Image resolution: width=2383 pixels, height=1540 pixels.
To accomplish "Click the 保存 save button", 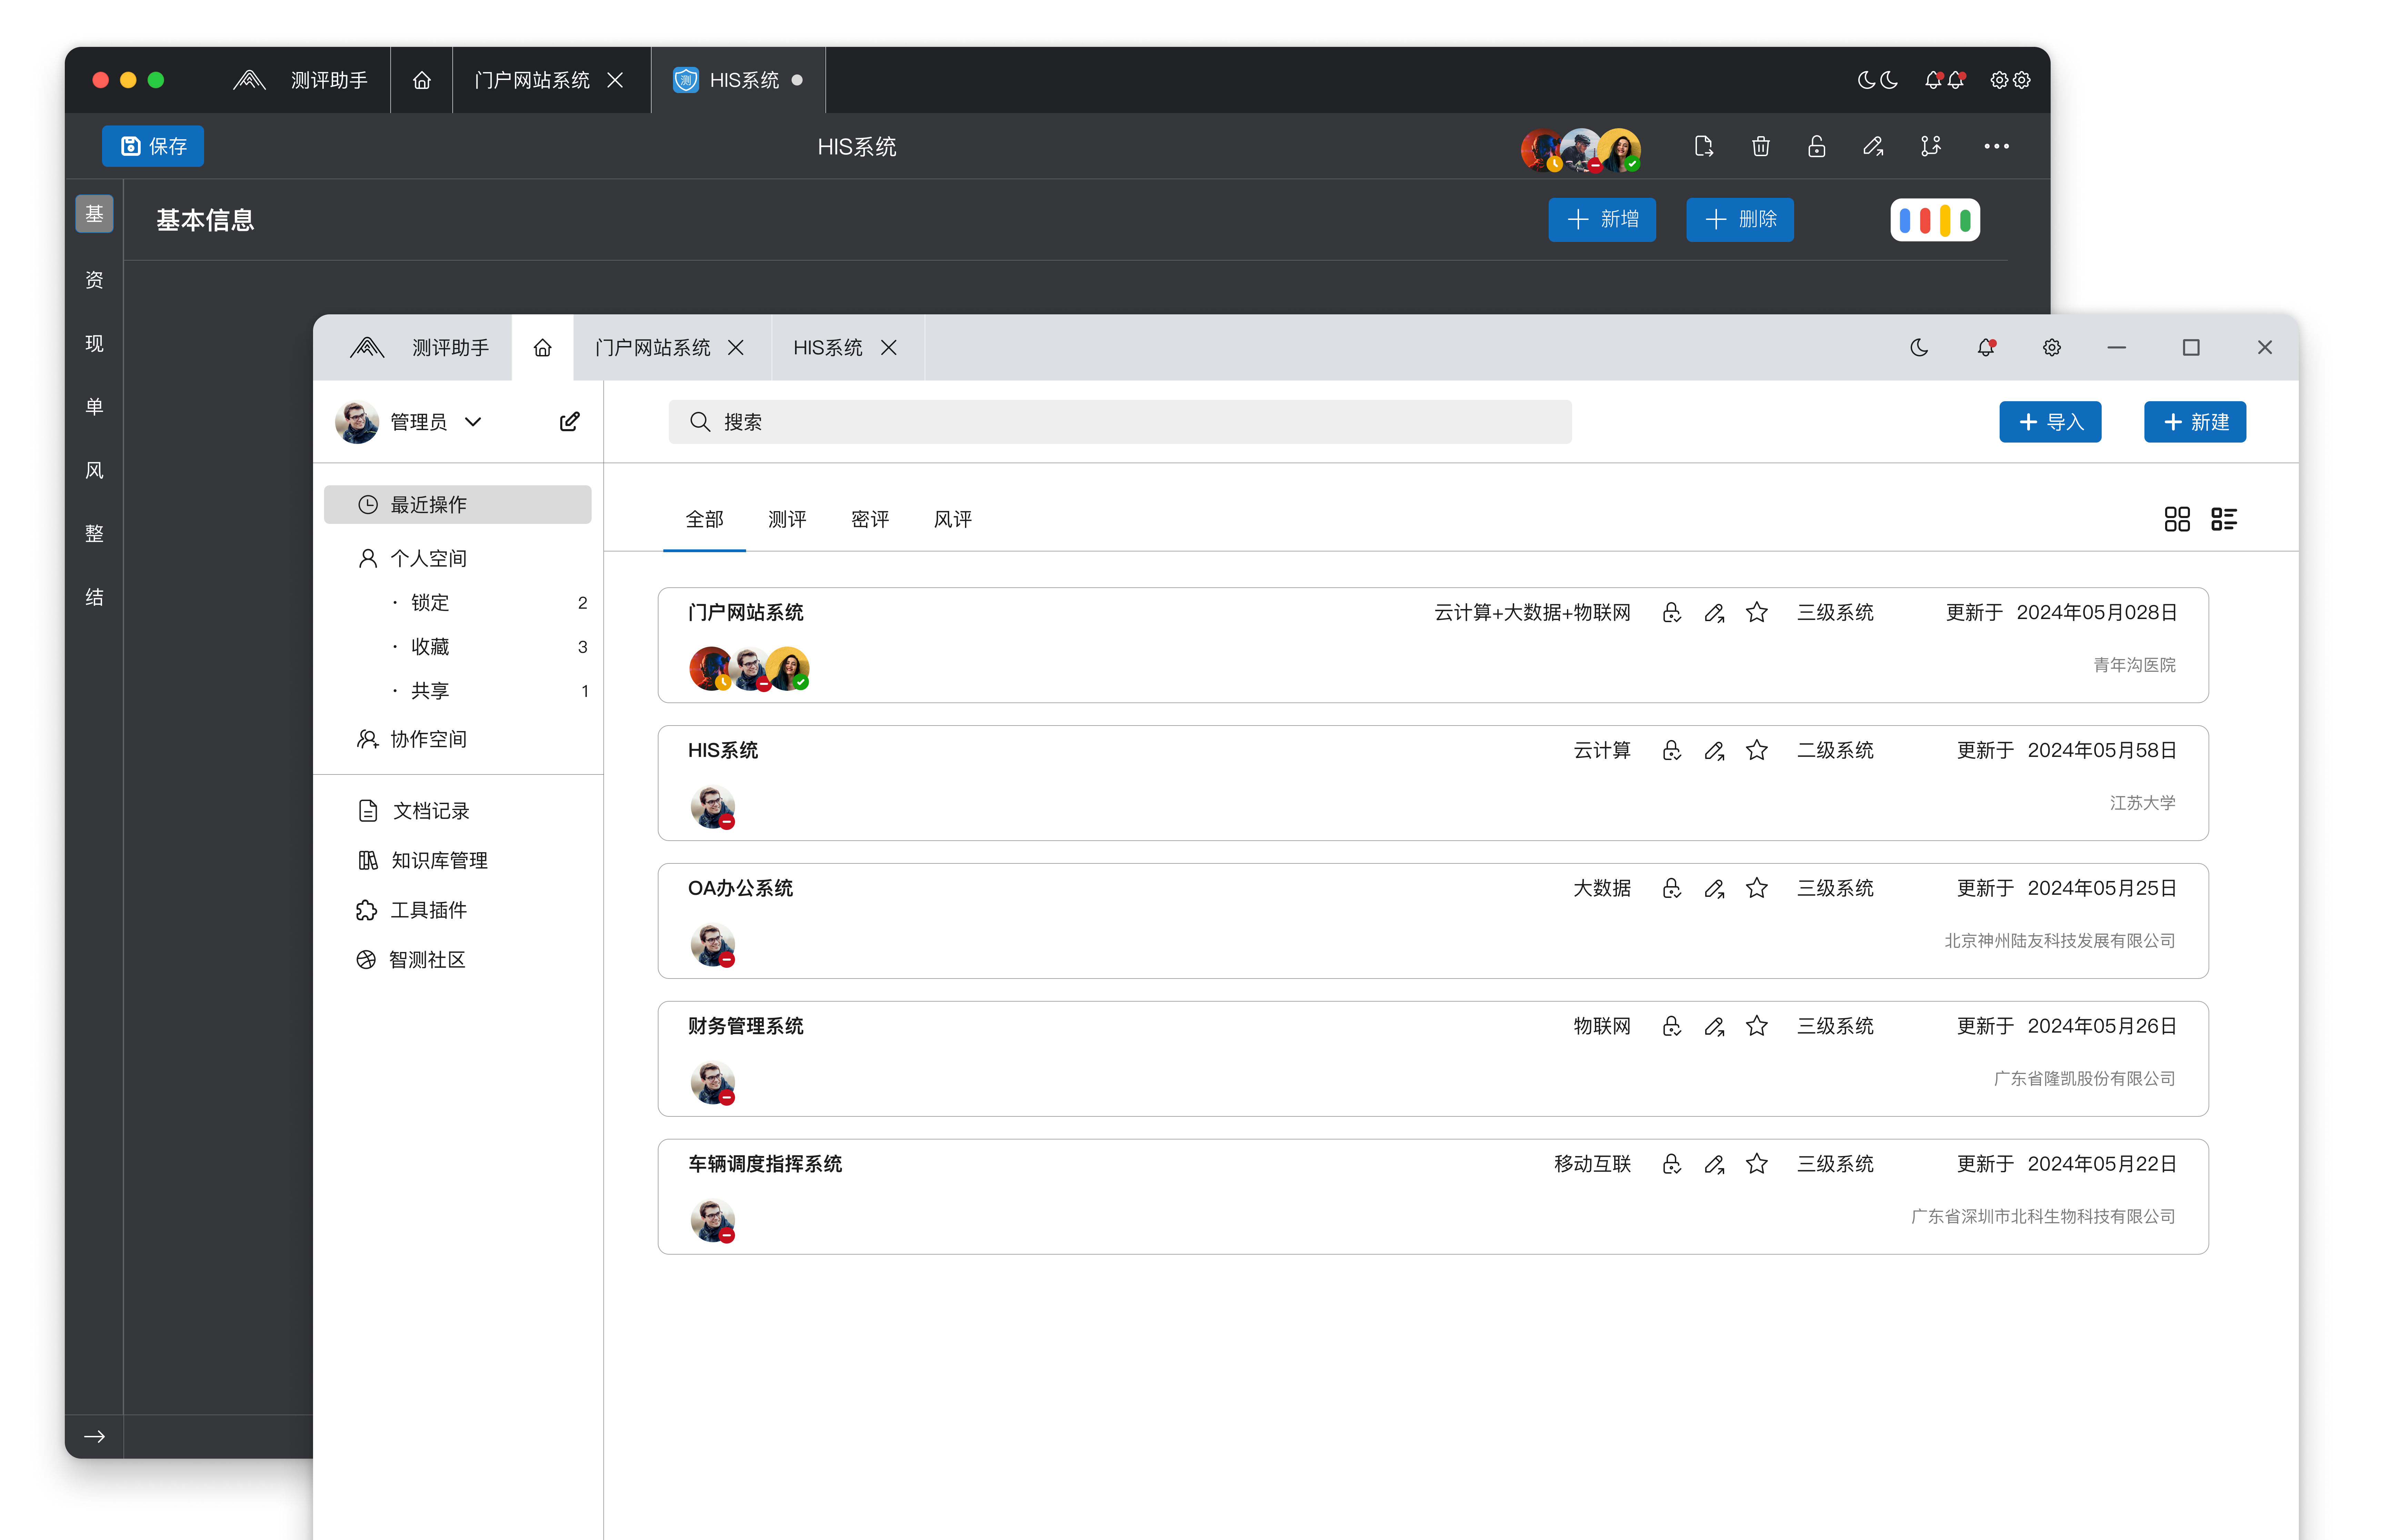I will 153,147.
